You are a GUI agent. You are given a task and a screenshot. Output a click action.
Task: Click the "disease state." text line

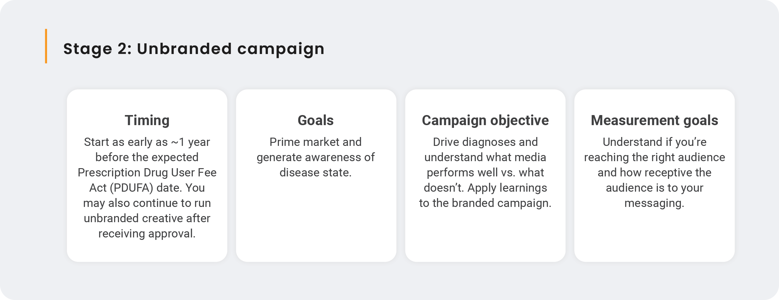[316, 173]
